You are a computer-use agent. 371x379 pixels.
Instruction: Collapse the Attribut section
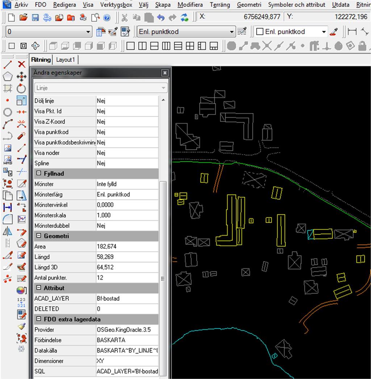tap(38, 288)
